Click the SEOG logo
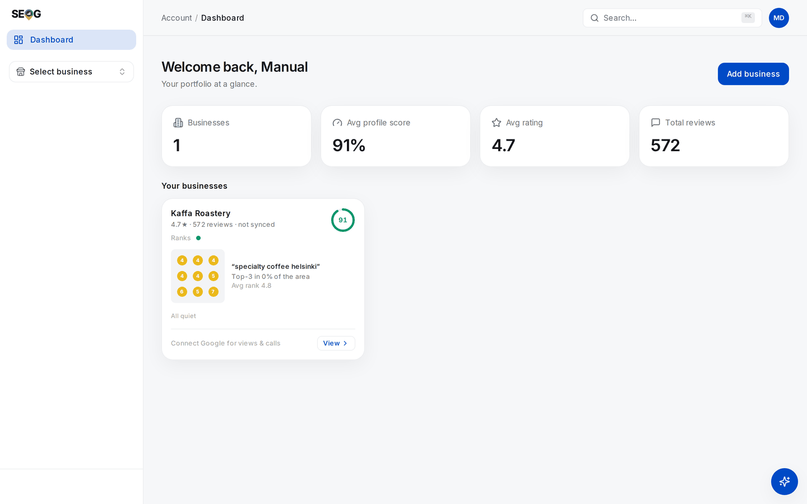The width and height of the screenshot is (807, 504). point(26,14)
